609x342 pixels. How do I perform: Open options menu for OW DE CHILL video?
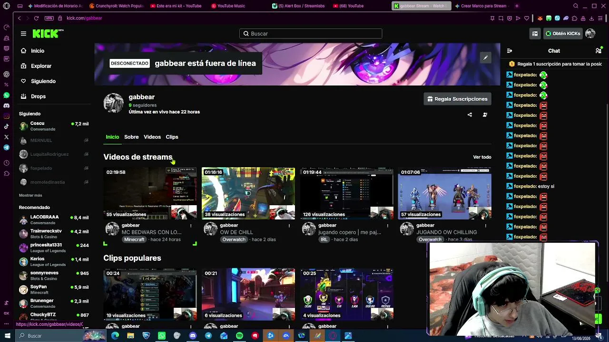289,226
